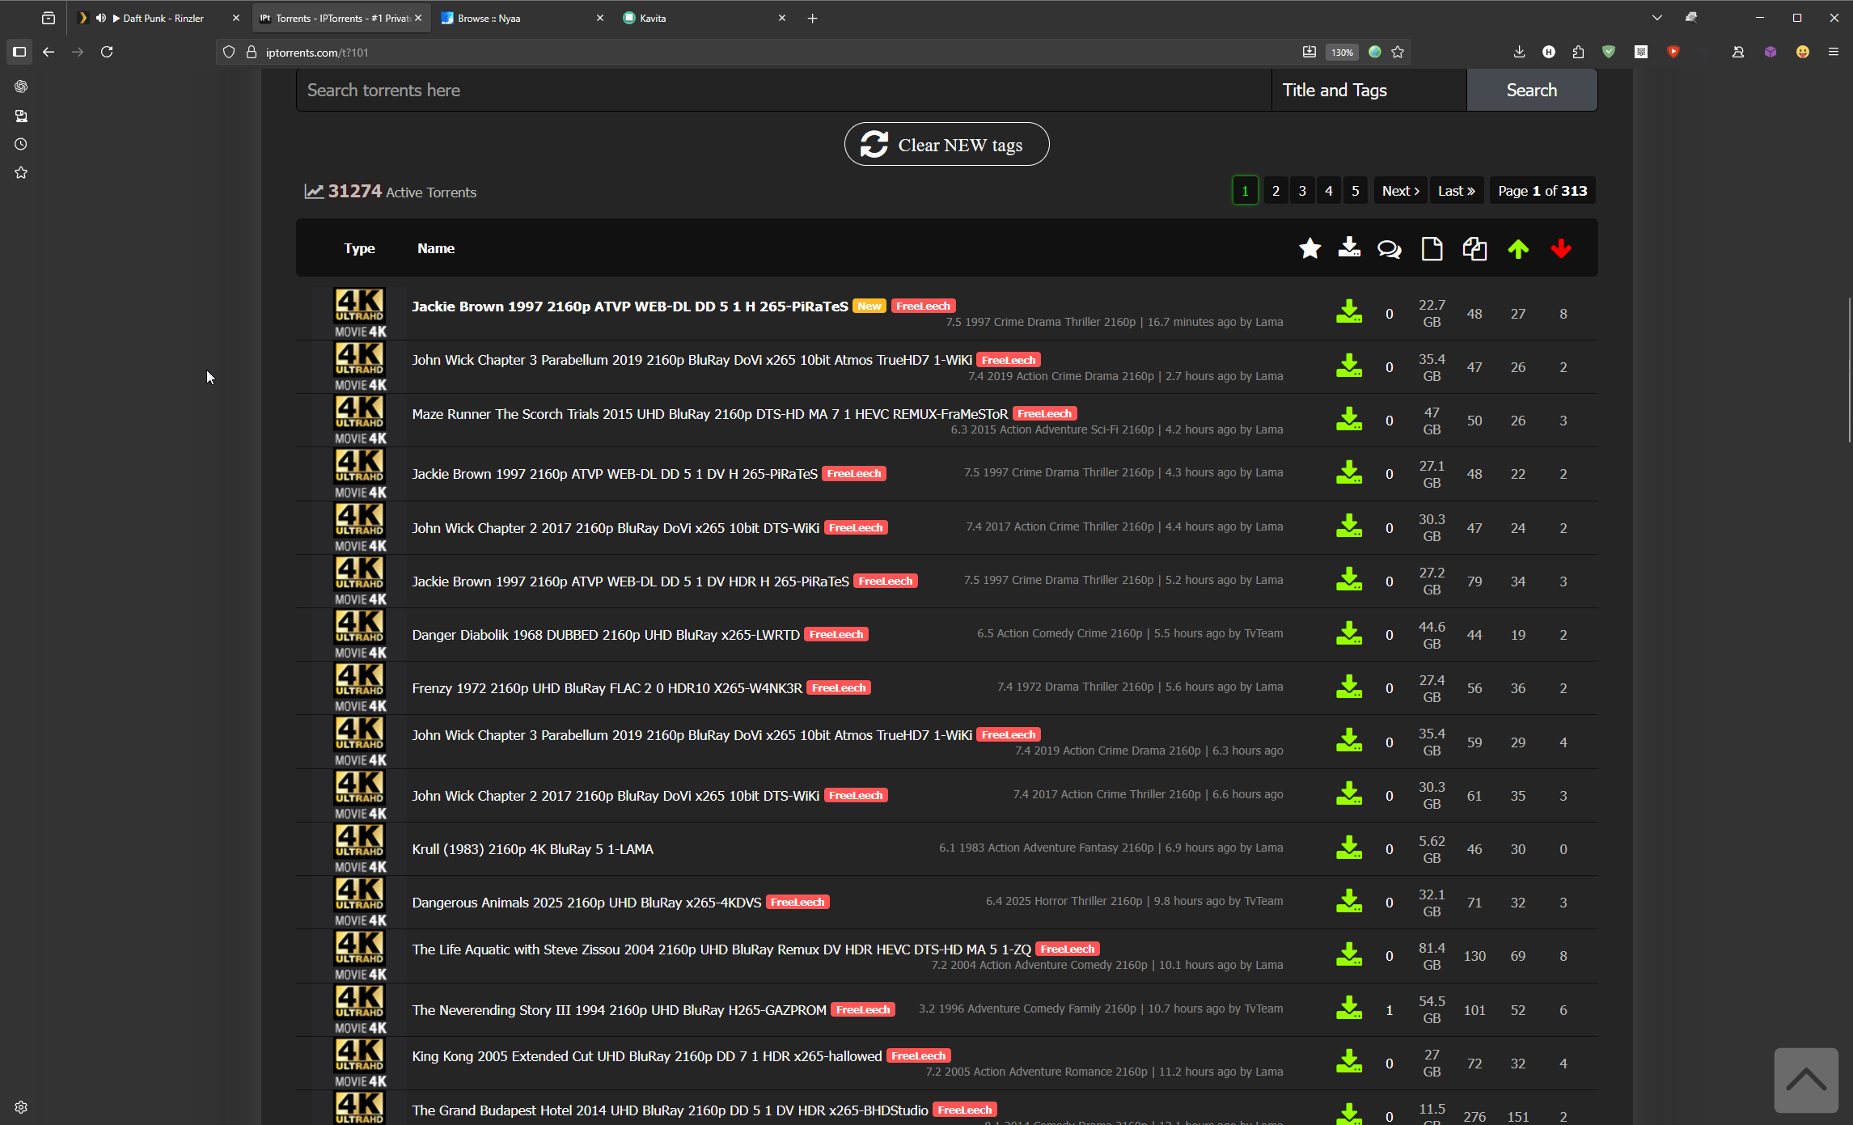Mute the Daft Punk Rinzler tab
The width and height of the screenshot is (1853, 1125).
point(101,18)
